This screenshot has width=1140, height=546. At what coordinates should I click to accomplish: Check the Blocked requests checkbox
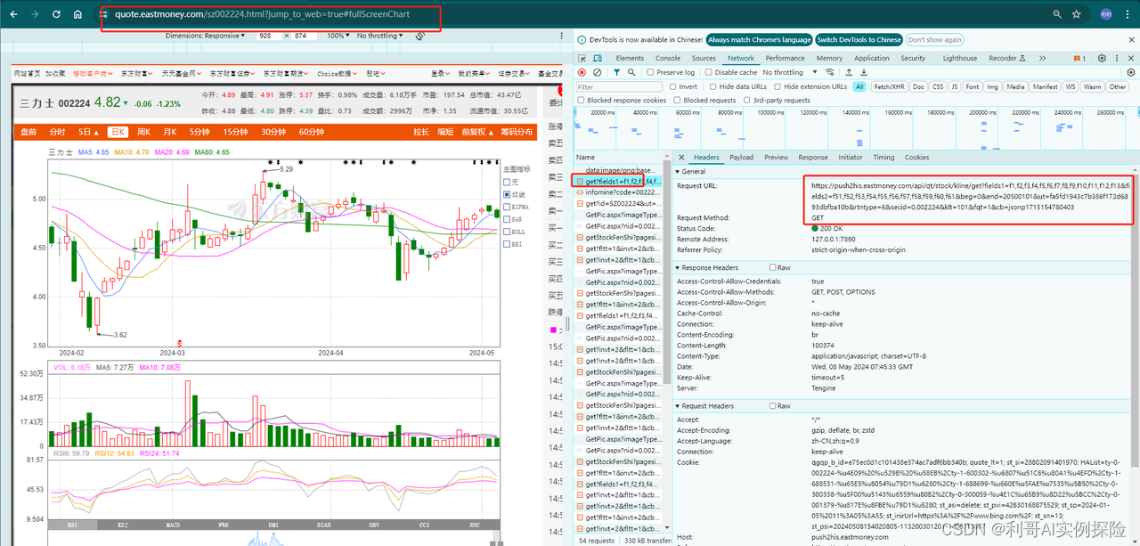[677, 101]
